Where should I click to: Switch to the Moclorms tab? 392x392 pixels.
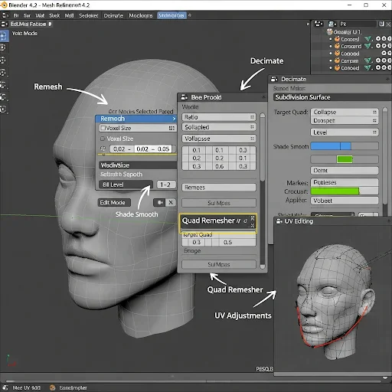(x=141, y=16)
